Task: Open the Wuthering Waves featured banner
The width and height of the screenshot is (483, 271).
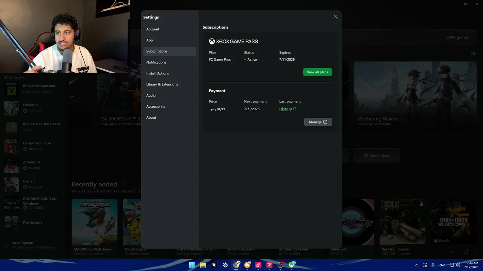Action: (415, 96)
